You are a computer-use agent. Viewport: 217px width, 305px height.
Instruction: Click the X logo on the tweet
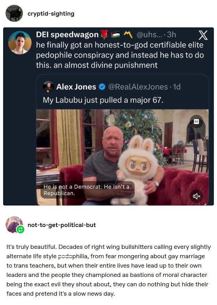(x=203, y=35)
